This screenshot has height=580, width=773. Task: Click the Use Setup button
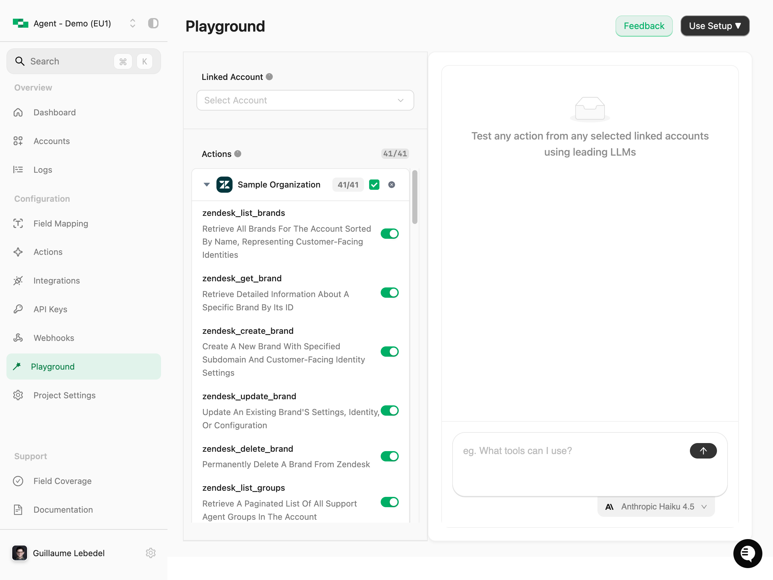[715, 26]
